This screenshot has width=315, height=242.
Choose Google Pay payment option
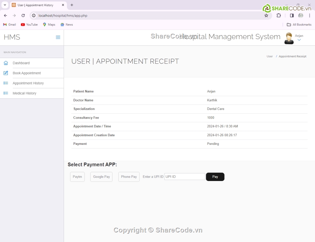coord(101,177)
